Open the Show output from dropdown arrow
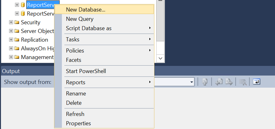275x129 pixels. pos(192,82)
